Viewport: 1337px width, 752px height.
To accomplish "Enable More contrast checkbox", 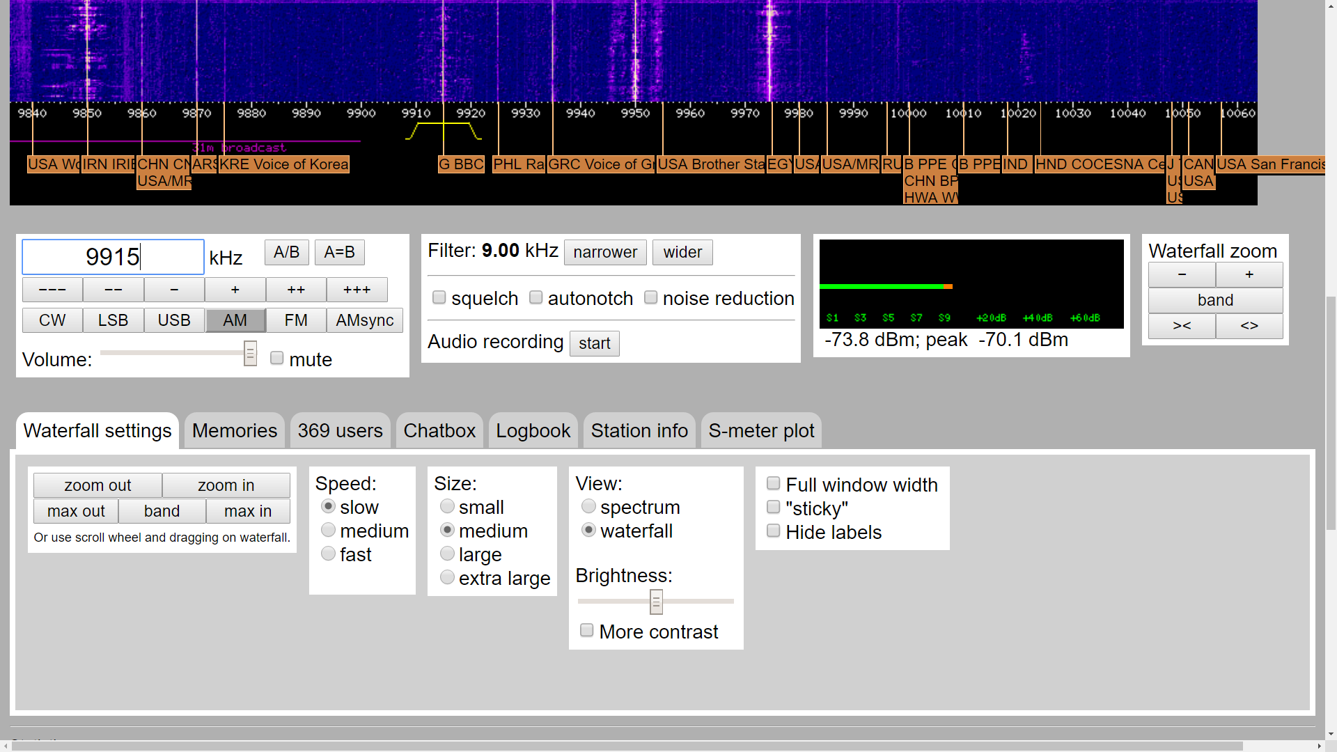I will tap(587, 630).
